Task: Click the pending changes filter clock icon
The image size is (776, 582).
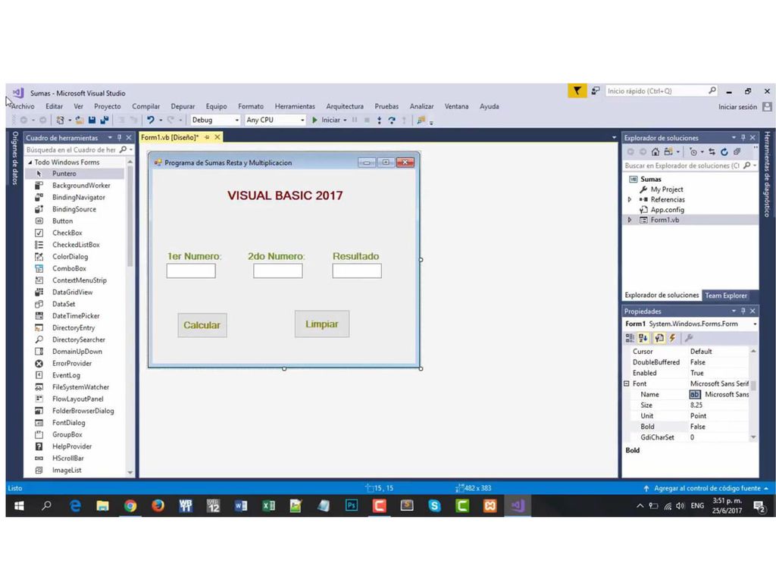Action: coord(693,152)
